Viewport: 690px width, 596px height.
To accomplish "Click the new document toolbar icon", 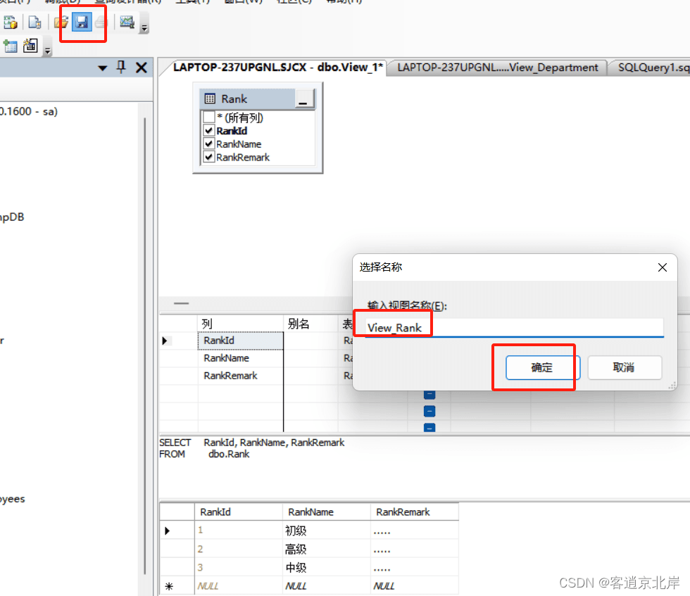I will (x=34, y=22).
